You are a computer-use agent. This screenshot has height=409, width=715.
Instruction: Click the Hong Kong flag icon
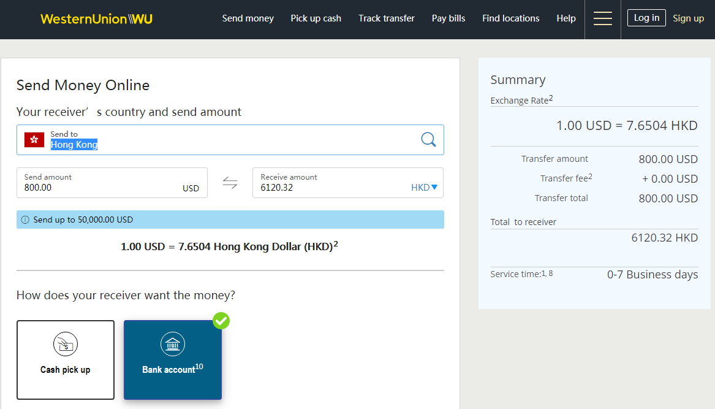pos(34,140)
